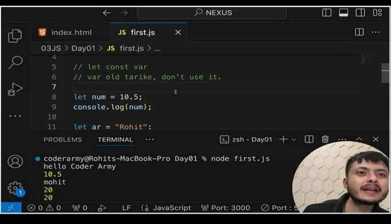The image size is (391, 224).
Task: Click the '// let const var' comment line
Action: point(110,67)
